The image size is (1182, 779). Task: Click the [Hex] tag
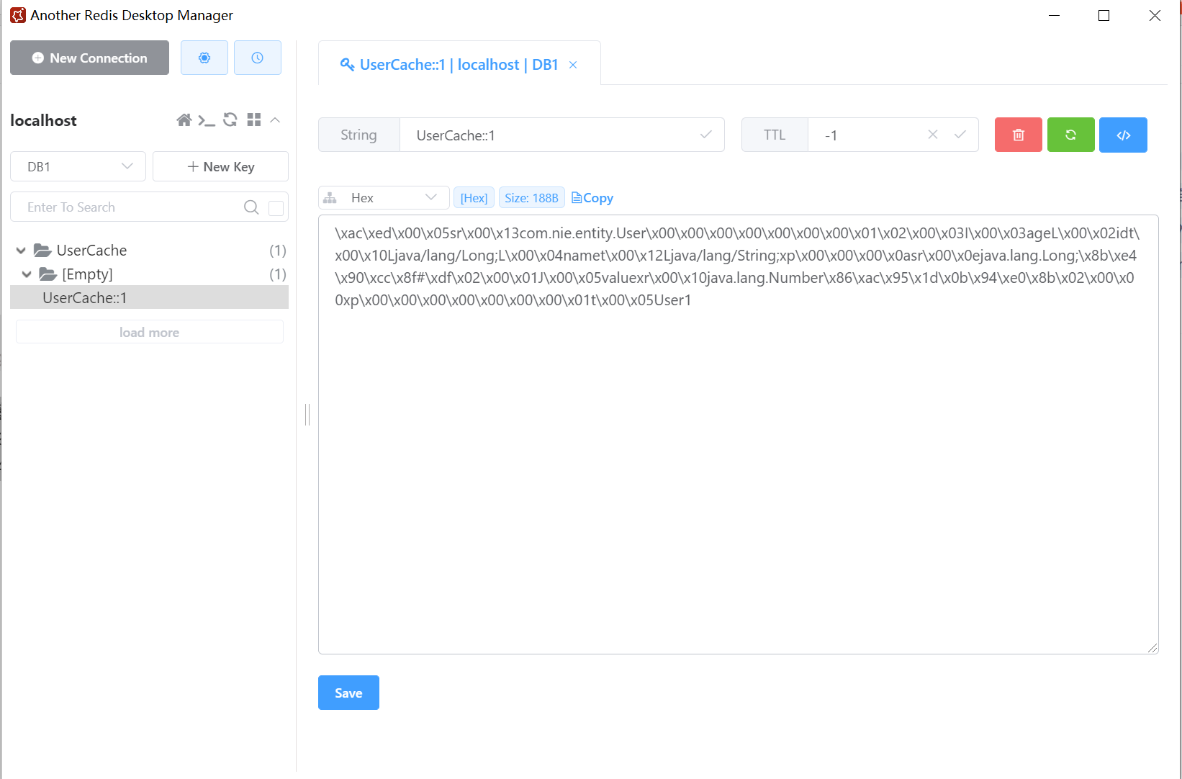point(474,198)
